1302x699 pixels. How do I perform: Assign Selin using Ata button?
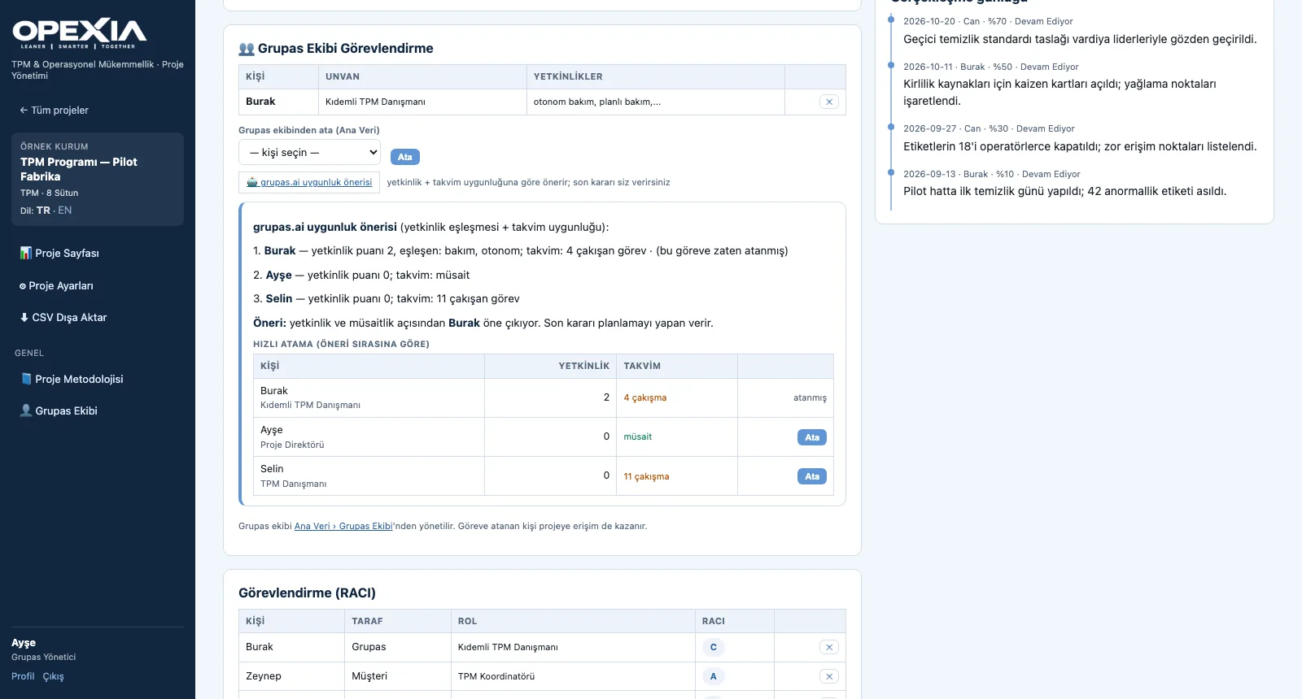click(812, 476)
